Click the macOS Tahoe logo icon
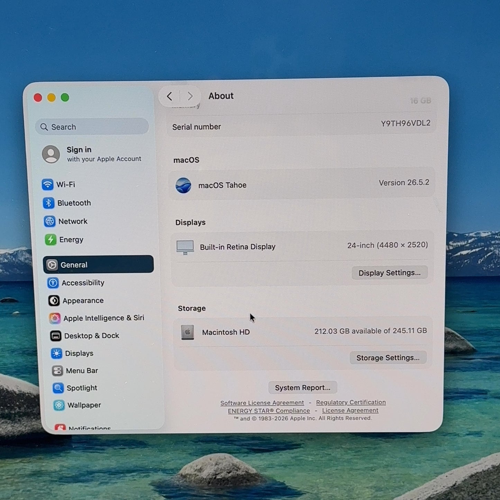500x500 pixels. [183, 185]
